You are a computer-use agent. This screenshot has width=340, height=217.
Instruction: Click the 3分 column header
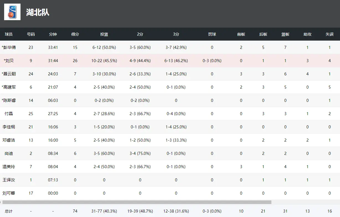pyautogui.click(x=176, y=34)
